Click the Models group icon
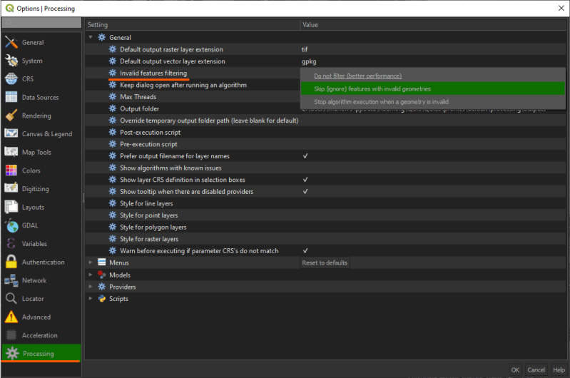This screenshot has width=570, height=378. coord(102,275)
